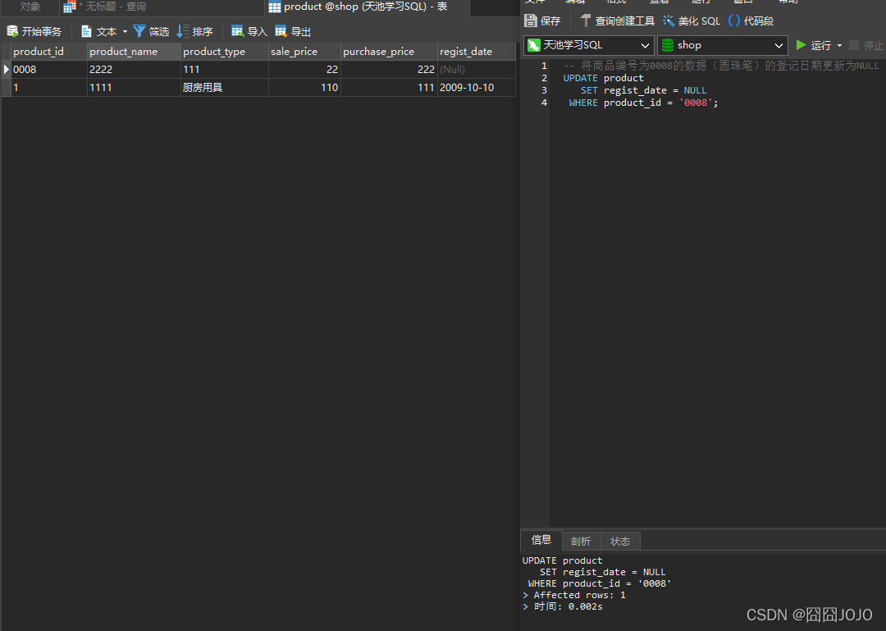This screenshot has width=886, height=631.
Task: Click the 开始事务 (begin transaction) icon
Action: (12, 32)
